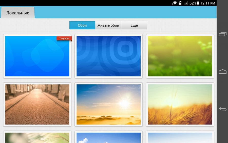Choose the sun above clouds wallpaper
Image resolution: width=228 pixels, height=143 pixels.
click(x=109, y=104)
